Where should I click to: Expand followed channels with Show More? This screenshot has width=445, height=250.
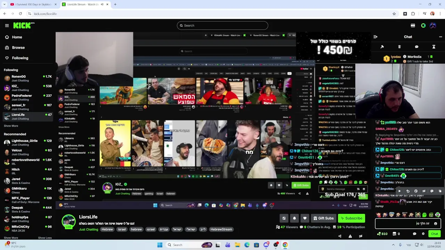coord(11,126)
